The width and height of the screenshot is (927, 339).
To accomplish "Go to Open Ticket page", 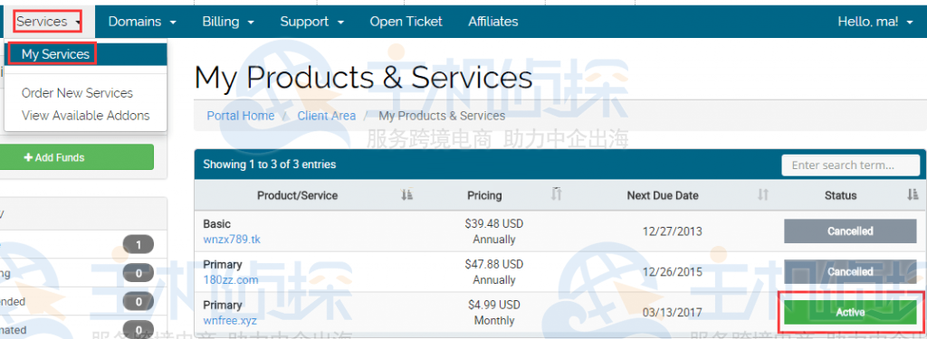I will point(406,22).
